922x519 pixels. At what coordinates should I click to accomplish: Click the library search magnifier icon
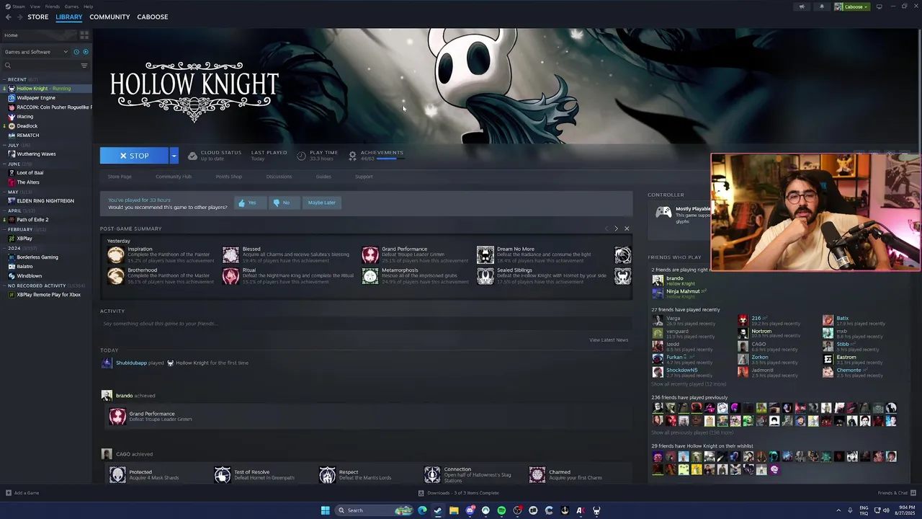click(x=8, y=66)
